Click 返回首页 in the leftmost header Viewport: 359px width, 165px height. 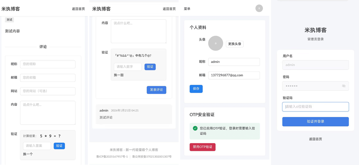click(x=78, y=9)
